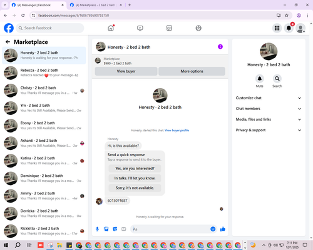Search in conversation magnifier icon

coord(277,79)
